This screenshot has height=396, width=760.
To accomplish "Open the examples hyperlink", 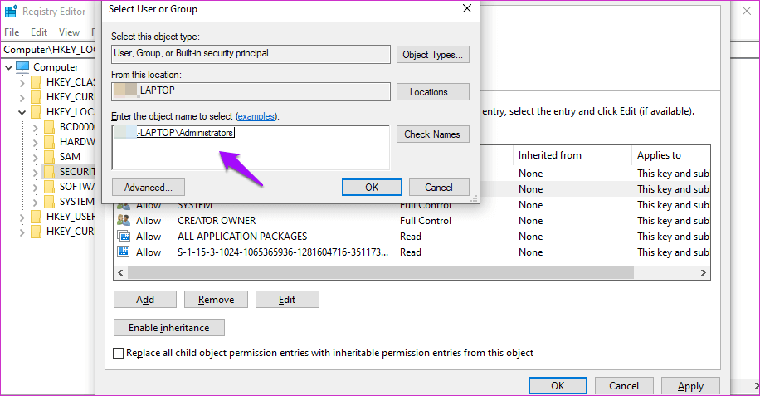I will tap(257, 115).
